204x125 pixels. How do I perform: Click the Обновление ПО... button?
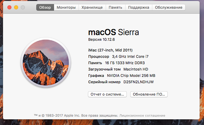(149, 94)
